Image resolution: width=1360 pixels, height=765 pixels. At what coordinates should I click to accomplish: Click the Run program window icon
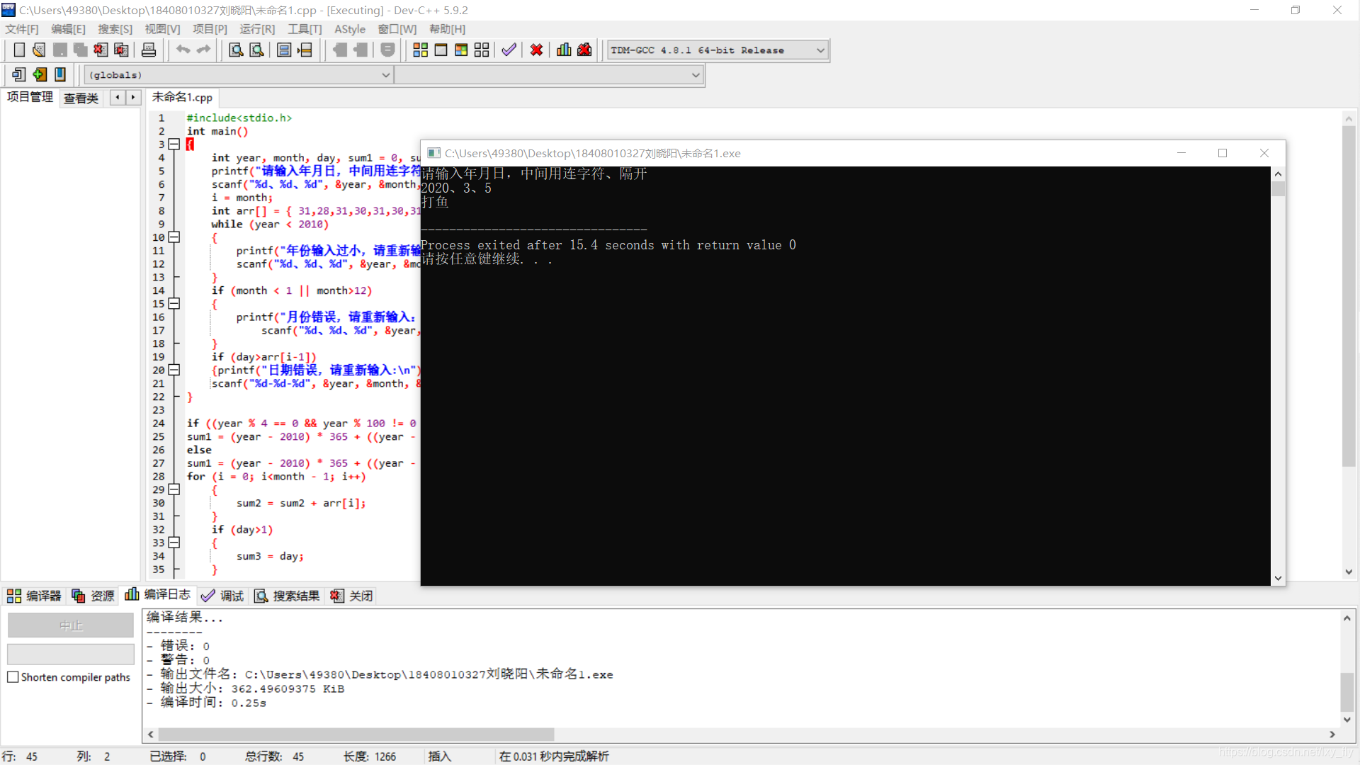click(x=441, y=50)
